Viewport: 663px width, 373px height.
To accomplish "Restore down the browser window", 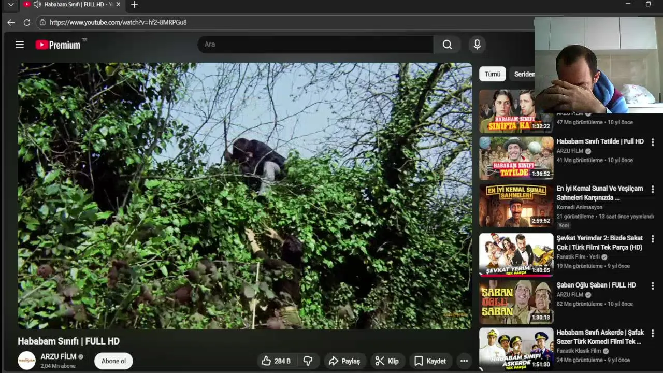I will point(648,4).
